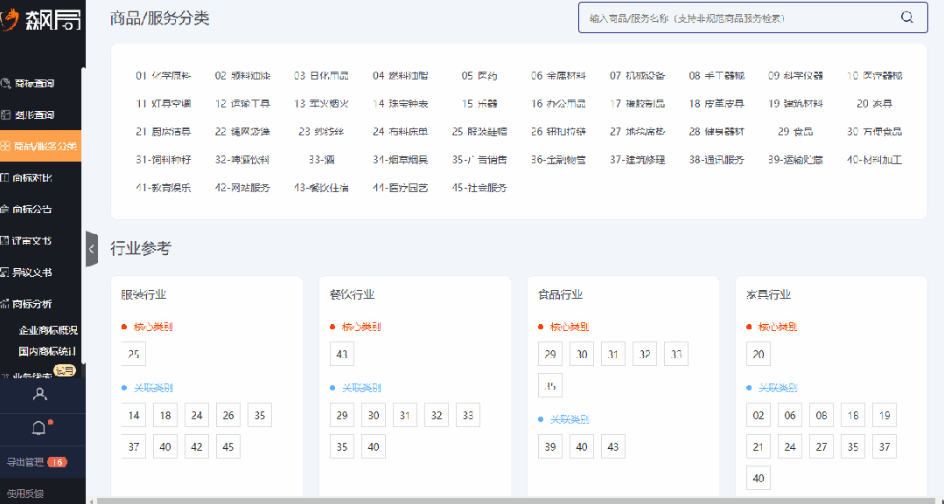The width and height of the screenshot is (944, 504).
Task: Click related class 18 in 服装行业 card
Action: click(x=165, y=415)
